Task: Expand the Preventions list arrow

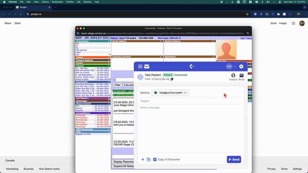Action: click(110, 55)
